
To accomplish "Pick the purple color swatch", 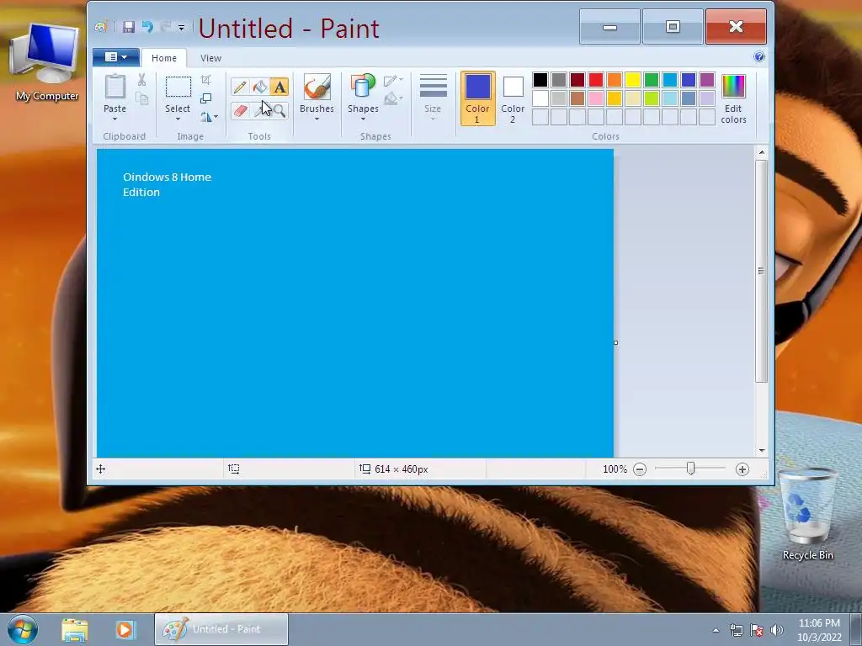I will [707, 80].
